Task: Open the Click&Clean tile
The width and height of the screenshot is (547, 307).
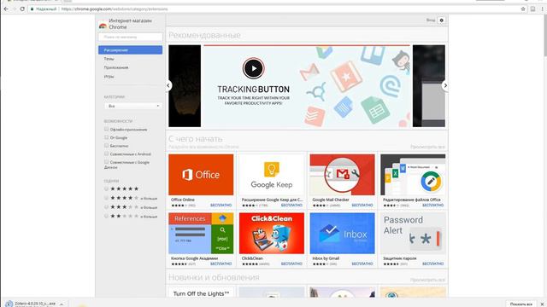Action: pyautogui.click(x=272, y=233)
